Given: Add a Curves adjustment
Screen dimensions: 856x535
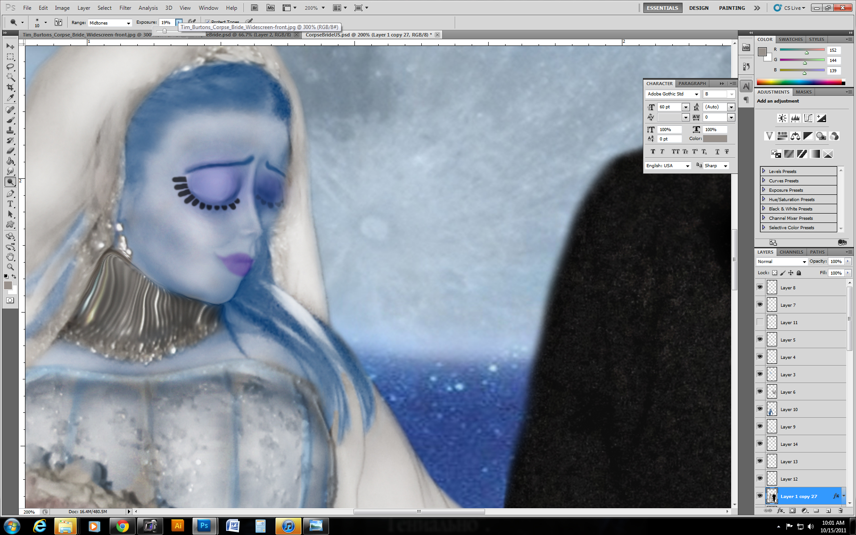Looking at the screenshot, I should coord(808,118).
